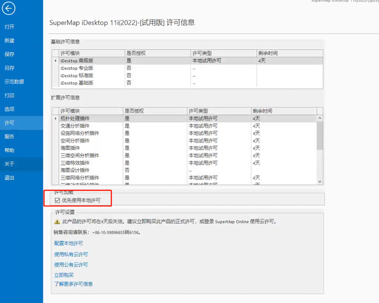Viewport: 379px width, 303px height.
Task: Select the 交通分析插件 row
Action: click(x=184, y=126)
